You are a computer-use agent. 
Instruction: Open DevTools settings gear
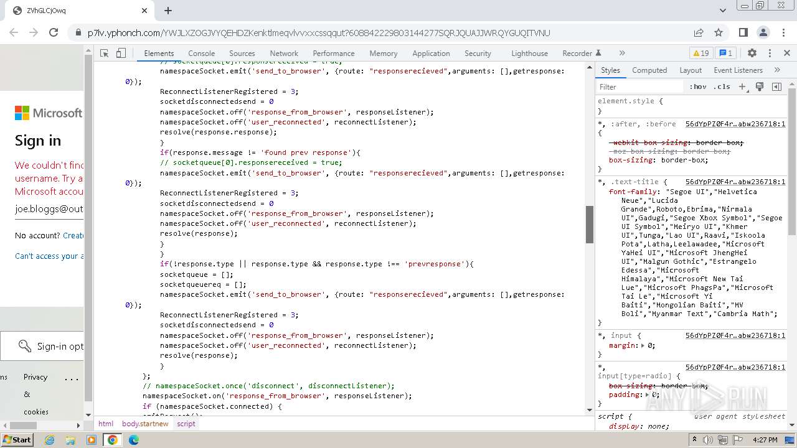(x=752, y=54)
